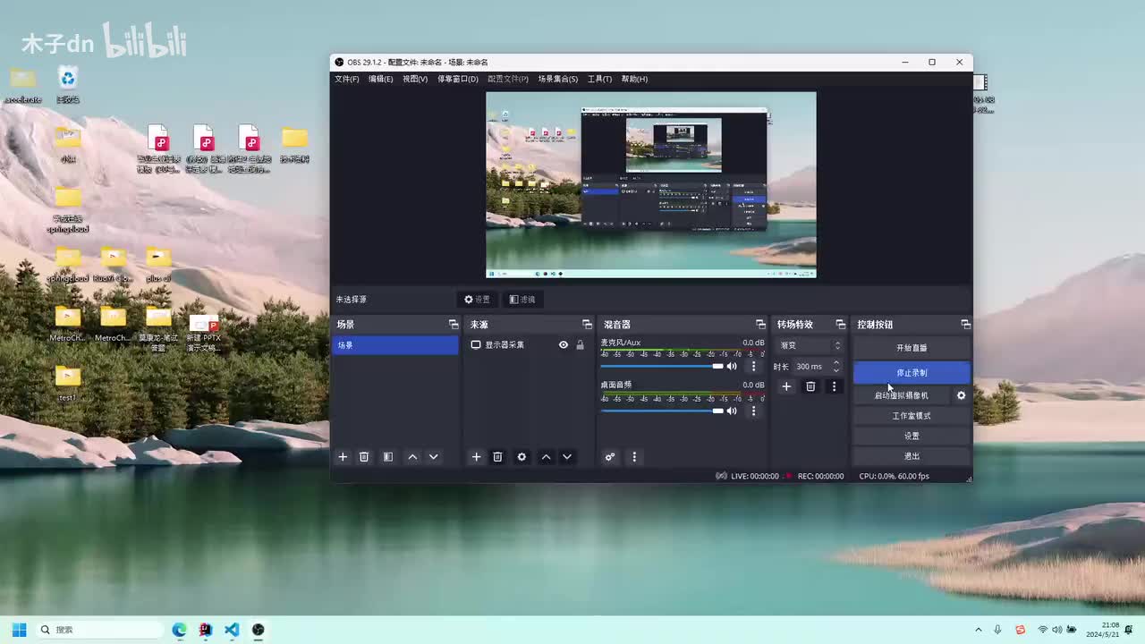Open JetBrains IDE from the taskbar
Screen dimensions: 1145x644
pyautogui.click(x=206, y=630)
